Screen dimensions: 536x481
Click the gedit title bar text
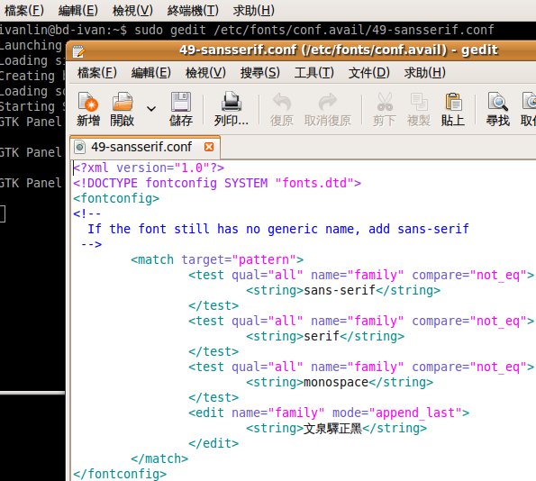pos(338,50)
